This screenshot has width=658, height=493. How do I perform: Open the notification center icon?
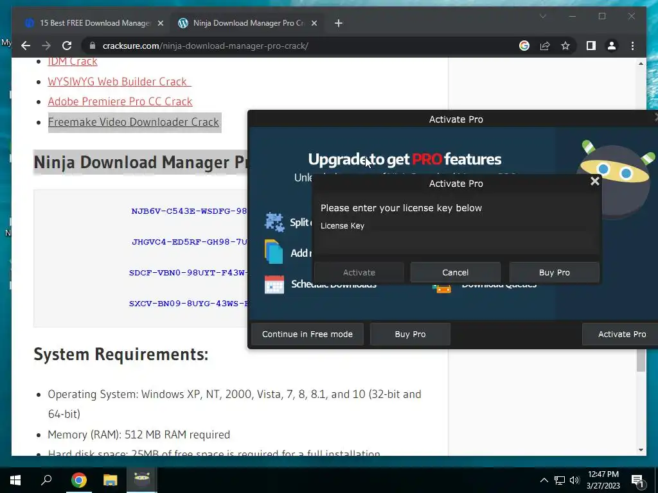point(638,480)
